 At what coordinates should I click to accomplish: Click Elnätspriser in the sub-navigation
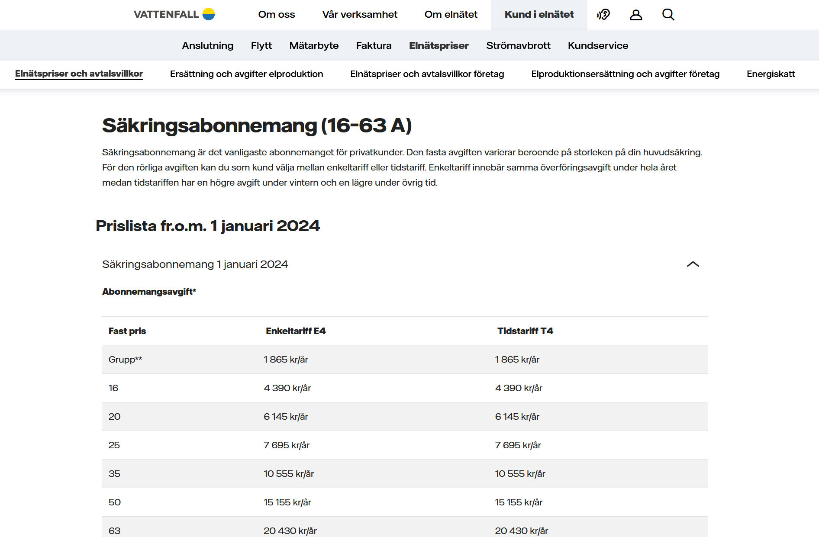pyautogui.click(x=439, y=45)
